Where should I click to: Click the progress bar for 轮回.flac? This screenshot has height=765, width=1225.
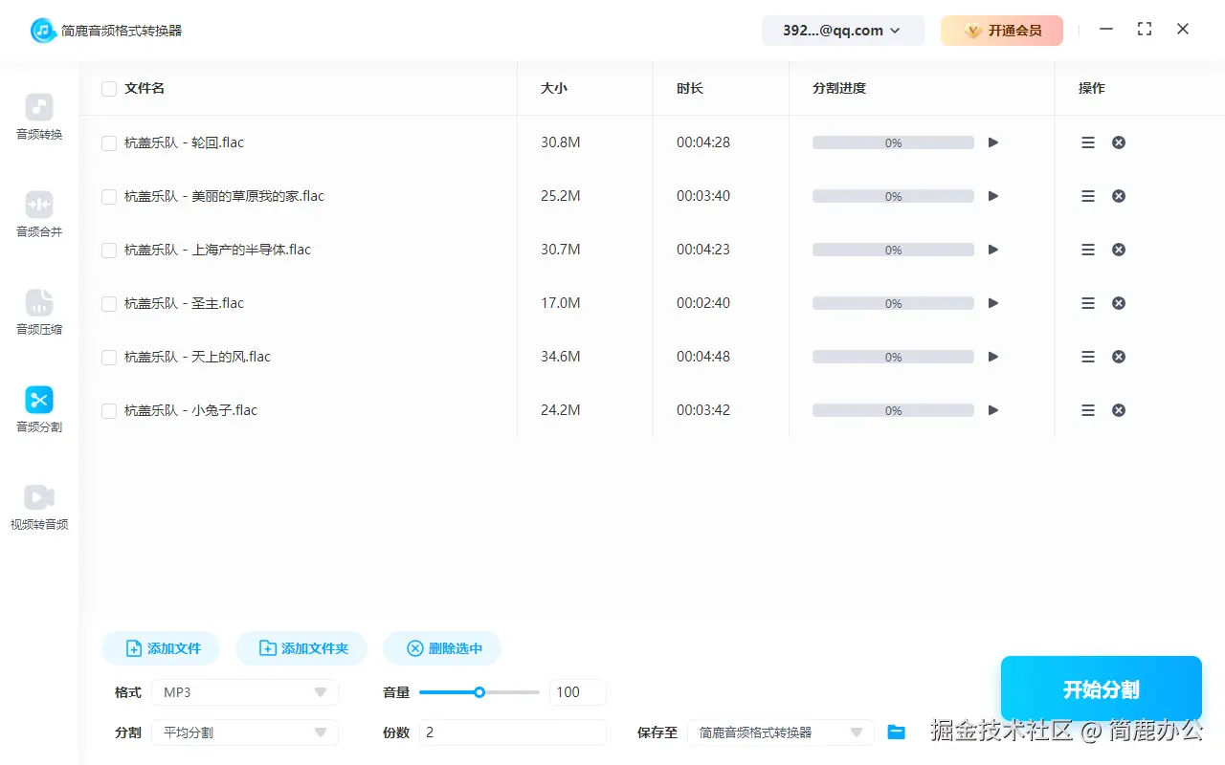tap(893, 142)
